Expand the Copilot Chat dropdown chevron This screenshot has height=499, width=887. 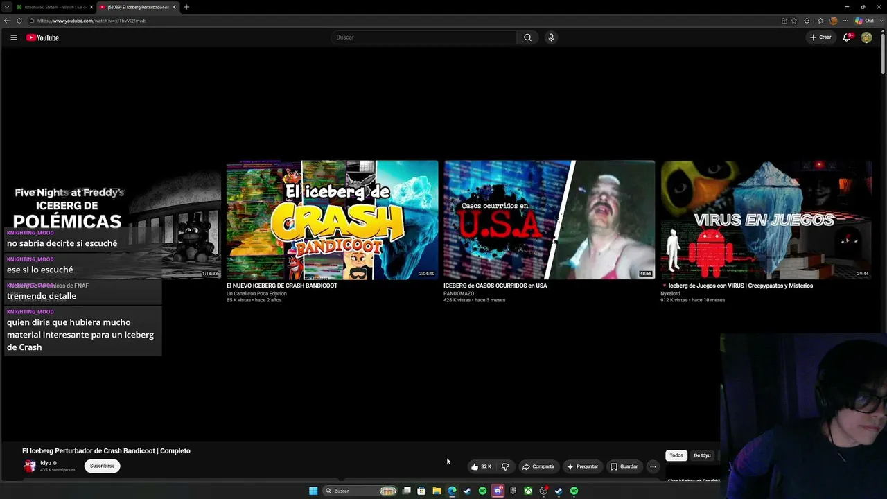[880, 21]
